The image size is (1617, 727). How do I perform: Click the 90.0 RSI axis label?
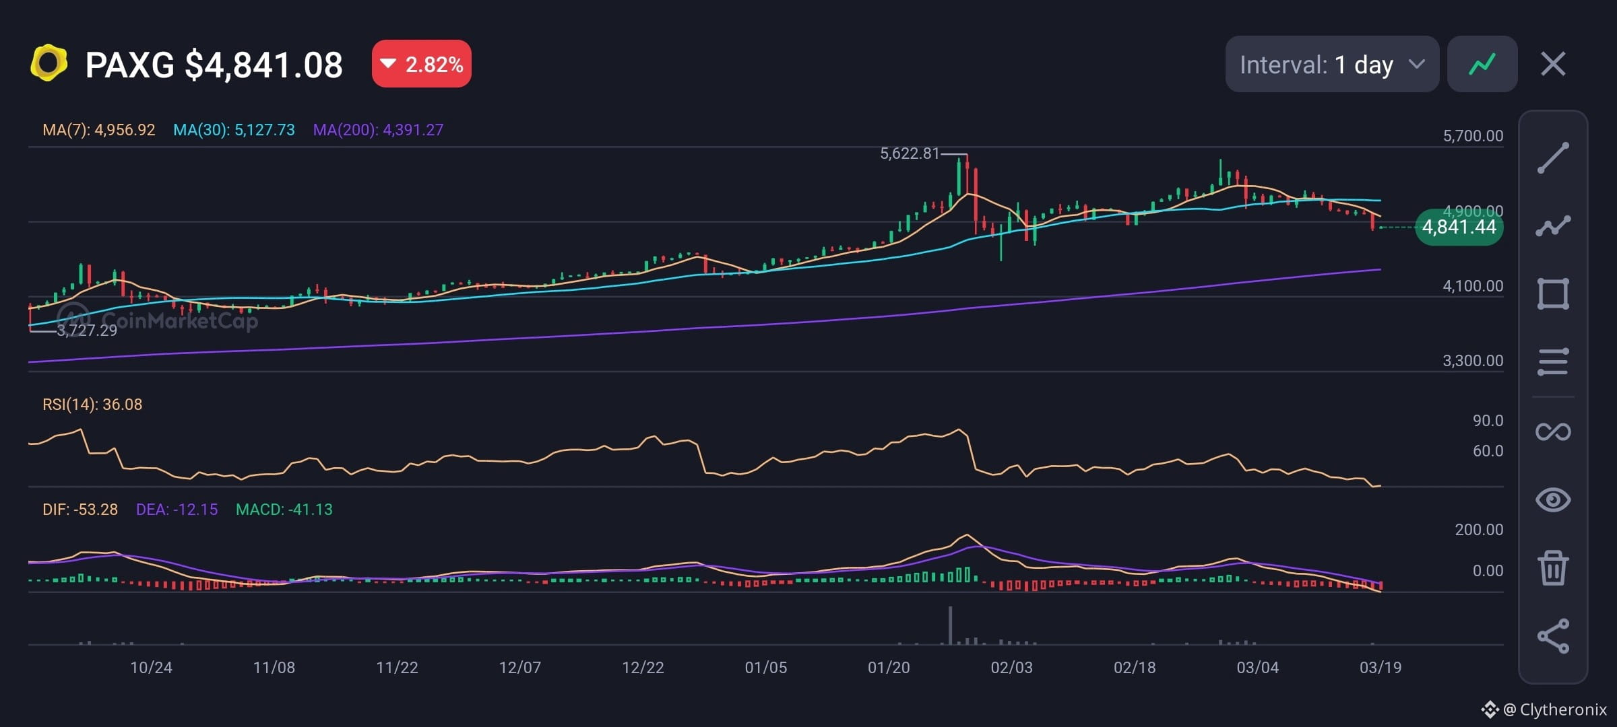click(1488, 421)
